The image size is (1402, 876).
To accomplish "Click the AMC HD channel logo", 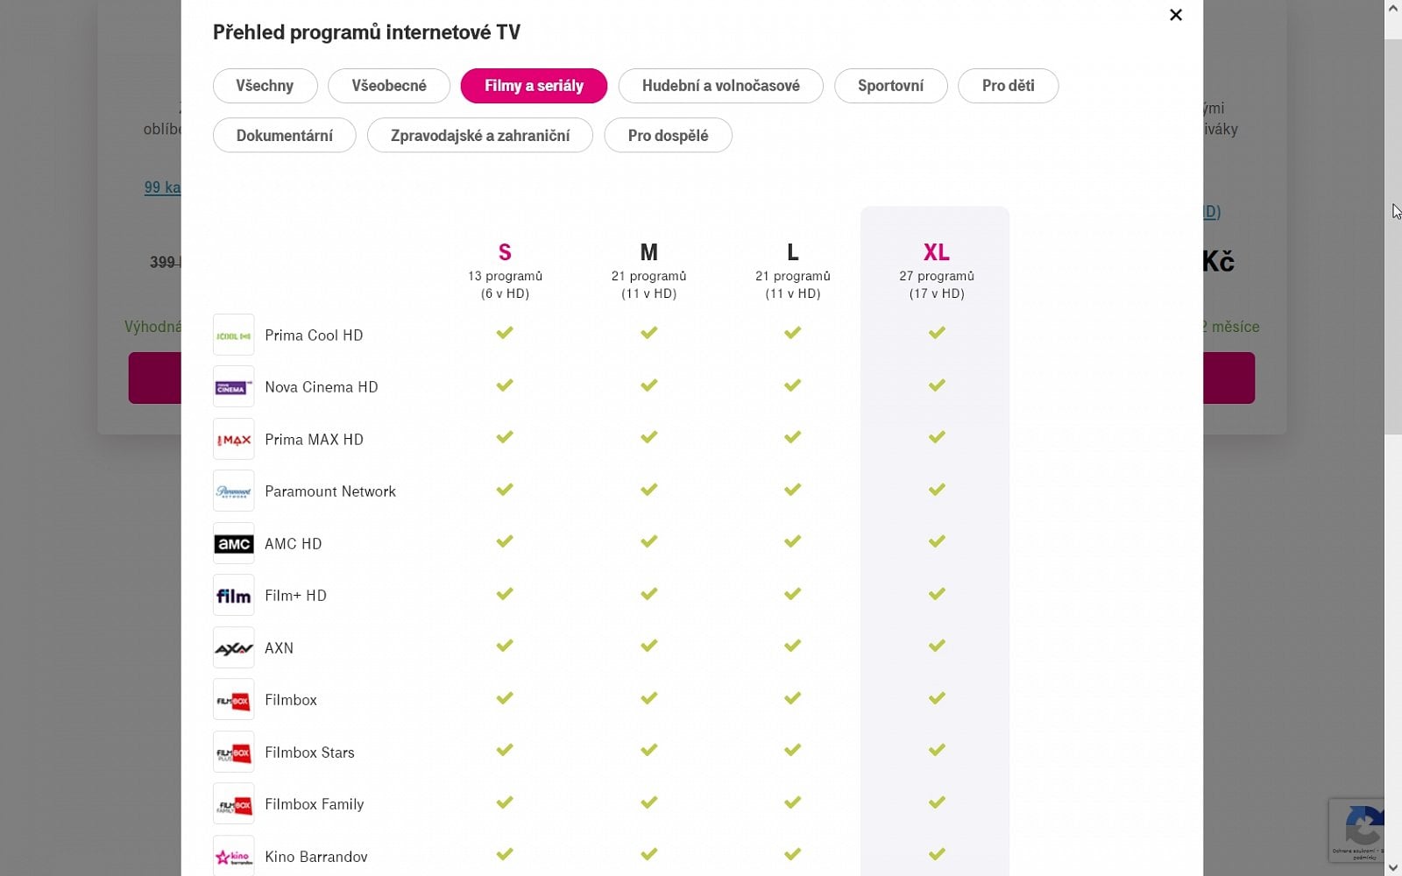I will [233, 544].
